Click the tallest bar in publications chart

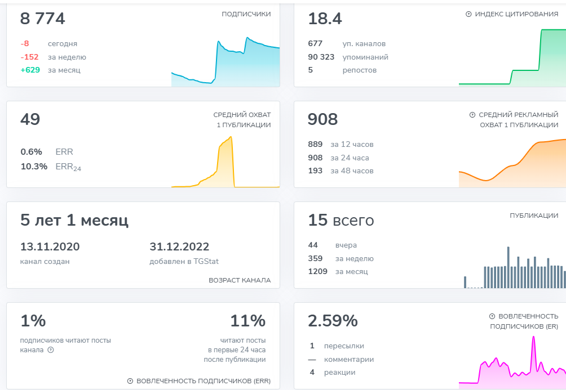coord(508,267)
